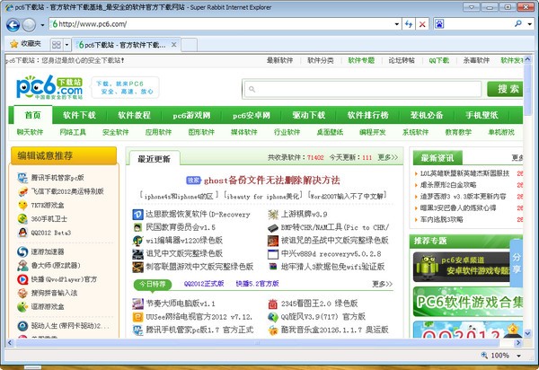Click the horizontal scrollbar left arrow

coord(10,342)
